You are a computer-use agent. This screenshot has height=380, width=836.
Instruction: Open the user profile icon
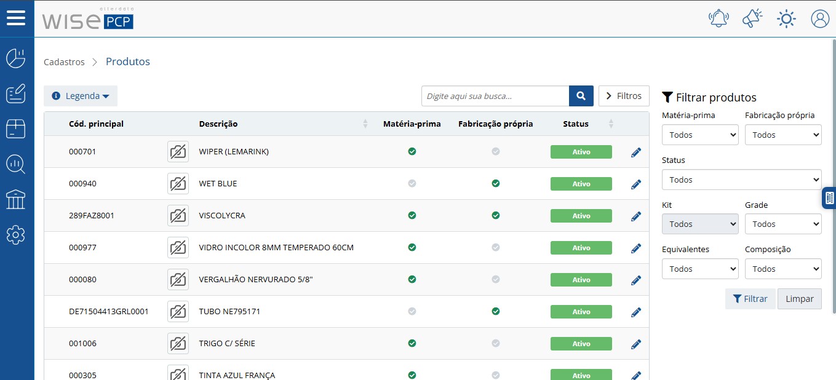point(820,18)
